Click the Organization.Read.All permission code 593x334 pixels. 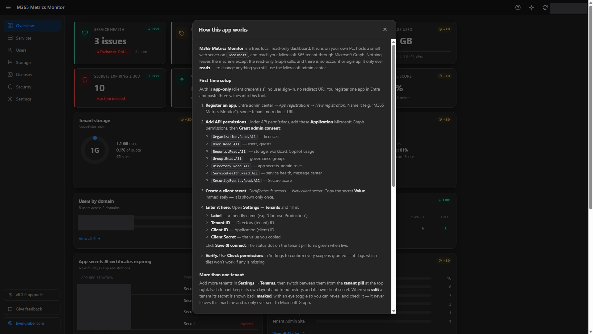[234, 137]
